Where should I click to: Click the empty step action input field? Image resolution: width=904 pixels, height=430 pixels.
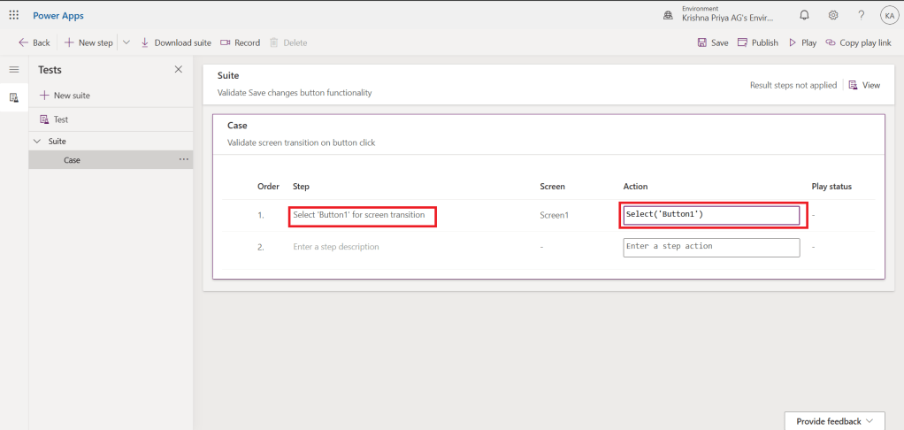point(711,247)
